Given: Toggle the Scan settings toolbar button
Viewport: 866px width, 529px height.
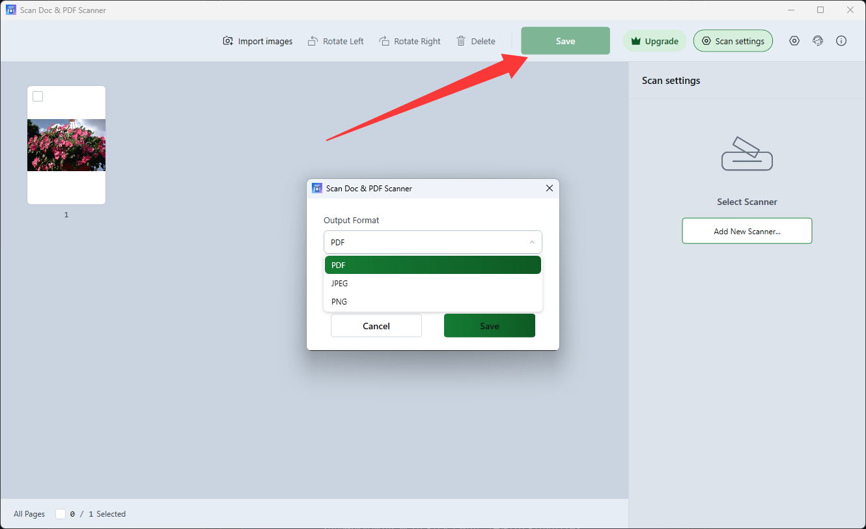Looking at the screenshot, I should point(733,41).
